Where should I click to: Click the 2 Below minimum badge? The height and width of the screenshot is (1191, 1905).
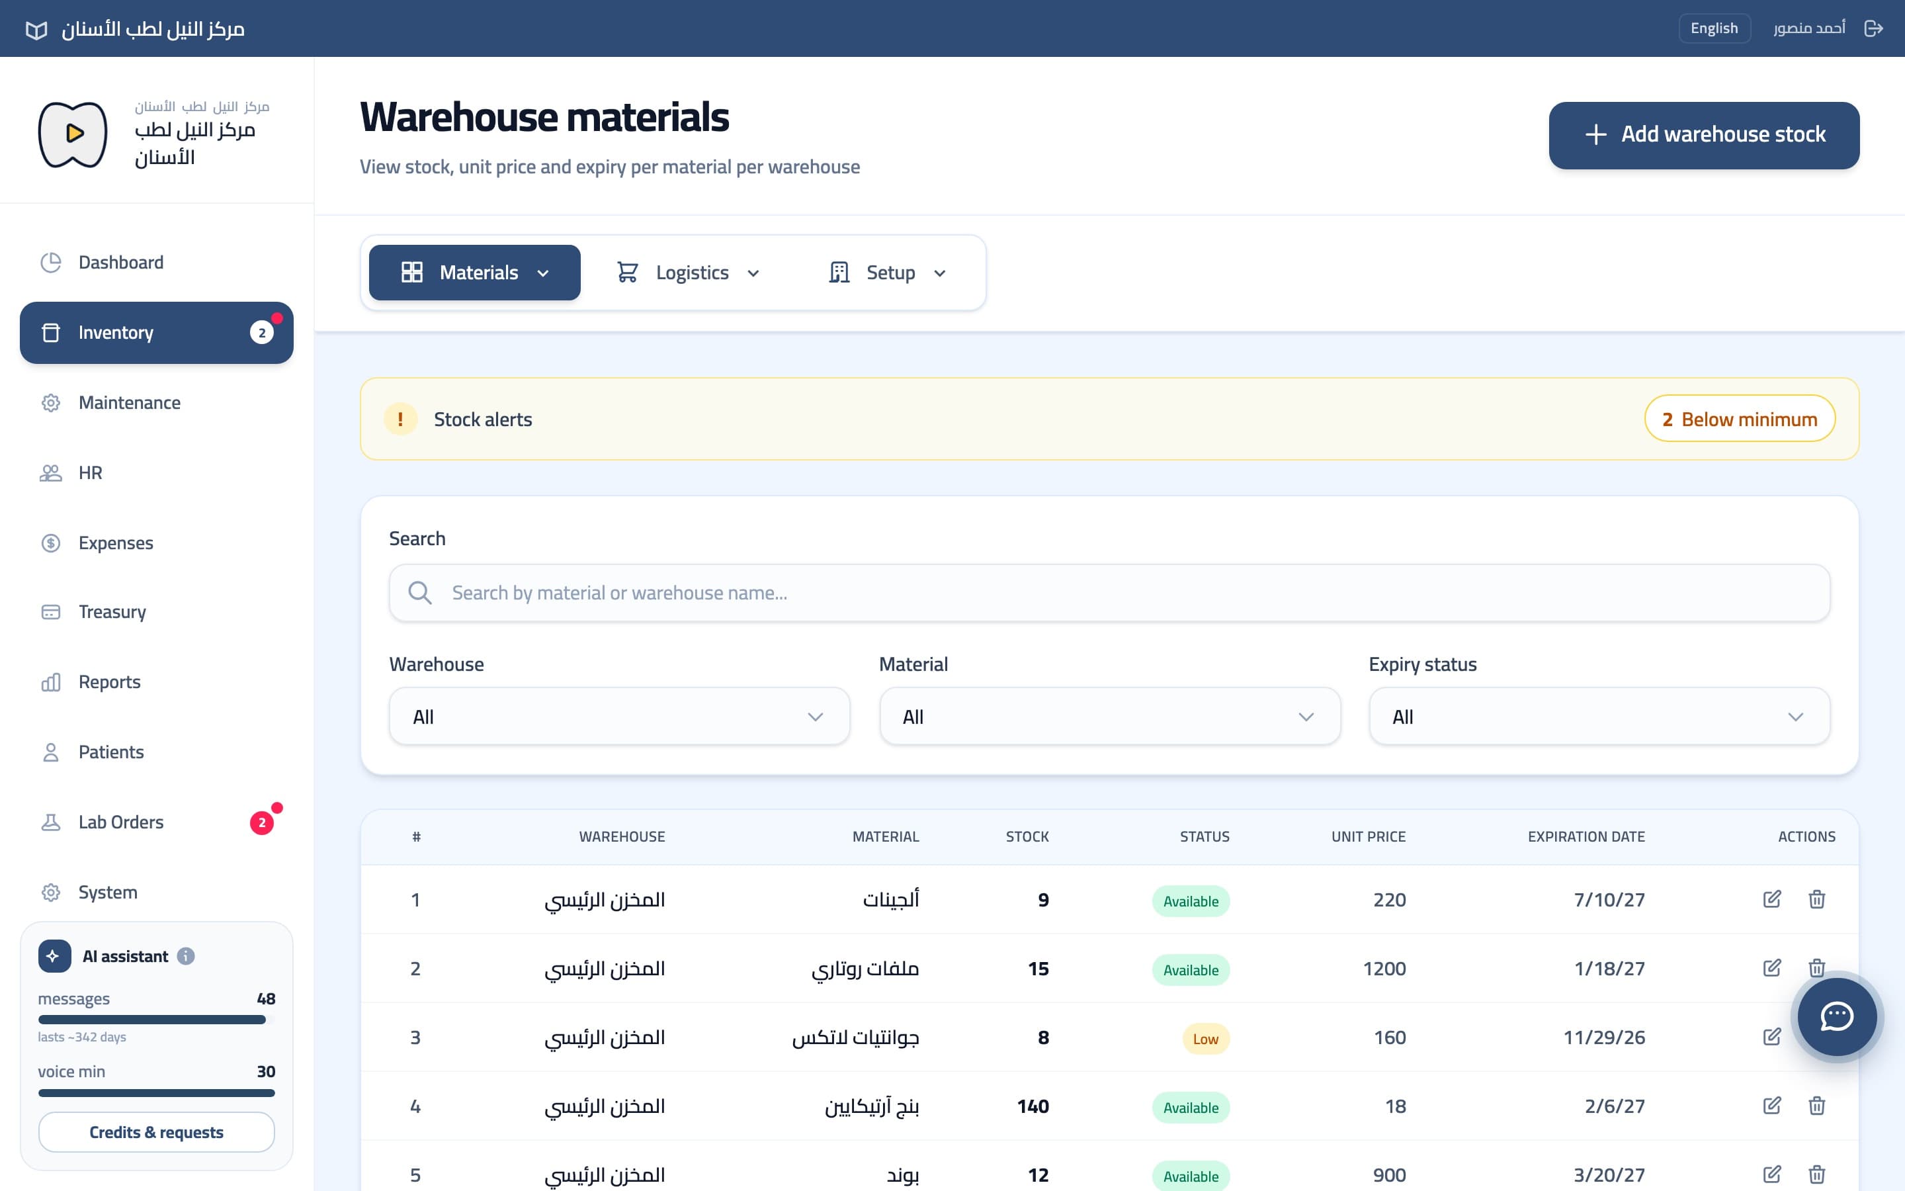1740,419
